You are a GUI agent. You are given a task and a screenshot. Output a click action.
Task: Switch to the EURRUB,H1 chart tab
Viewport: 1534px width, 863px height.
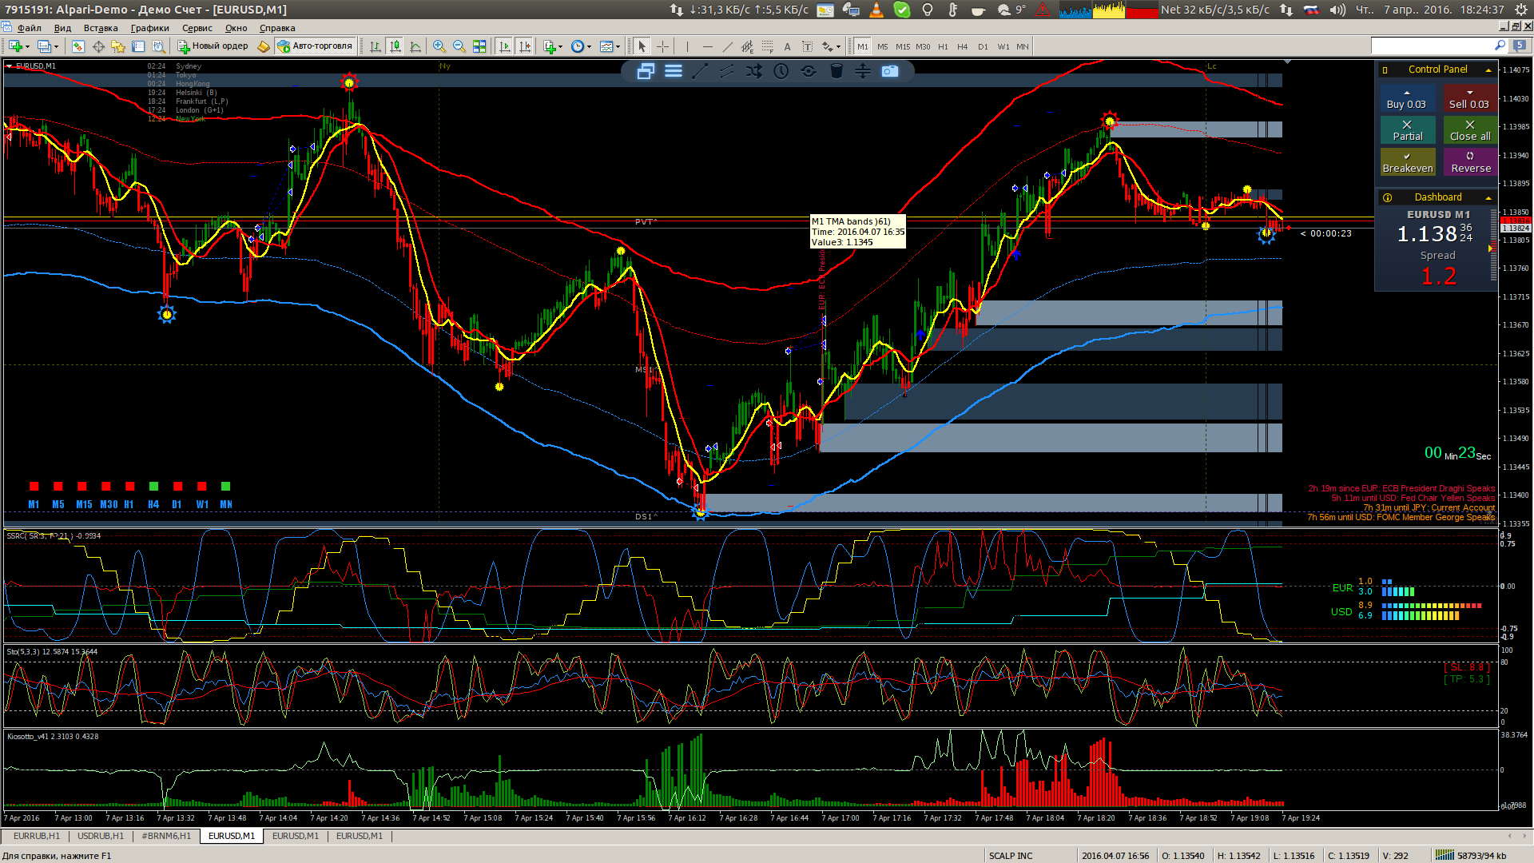point(36,836)
